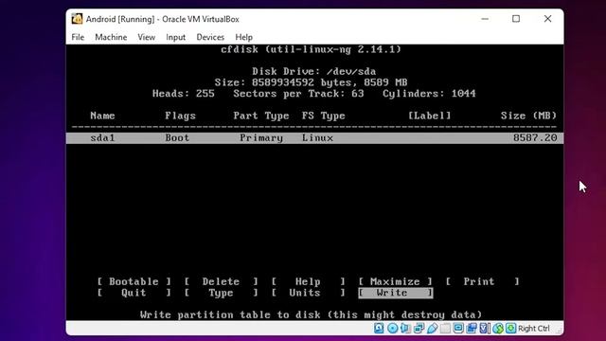Click the display settings status icon
This screenshot has width=606, height=341.
point(458,329)
